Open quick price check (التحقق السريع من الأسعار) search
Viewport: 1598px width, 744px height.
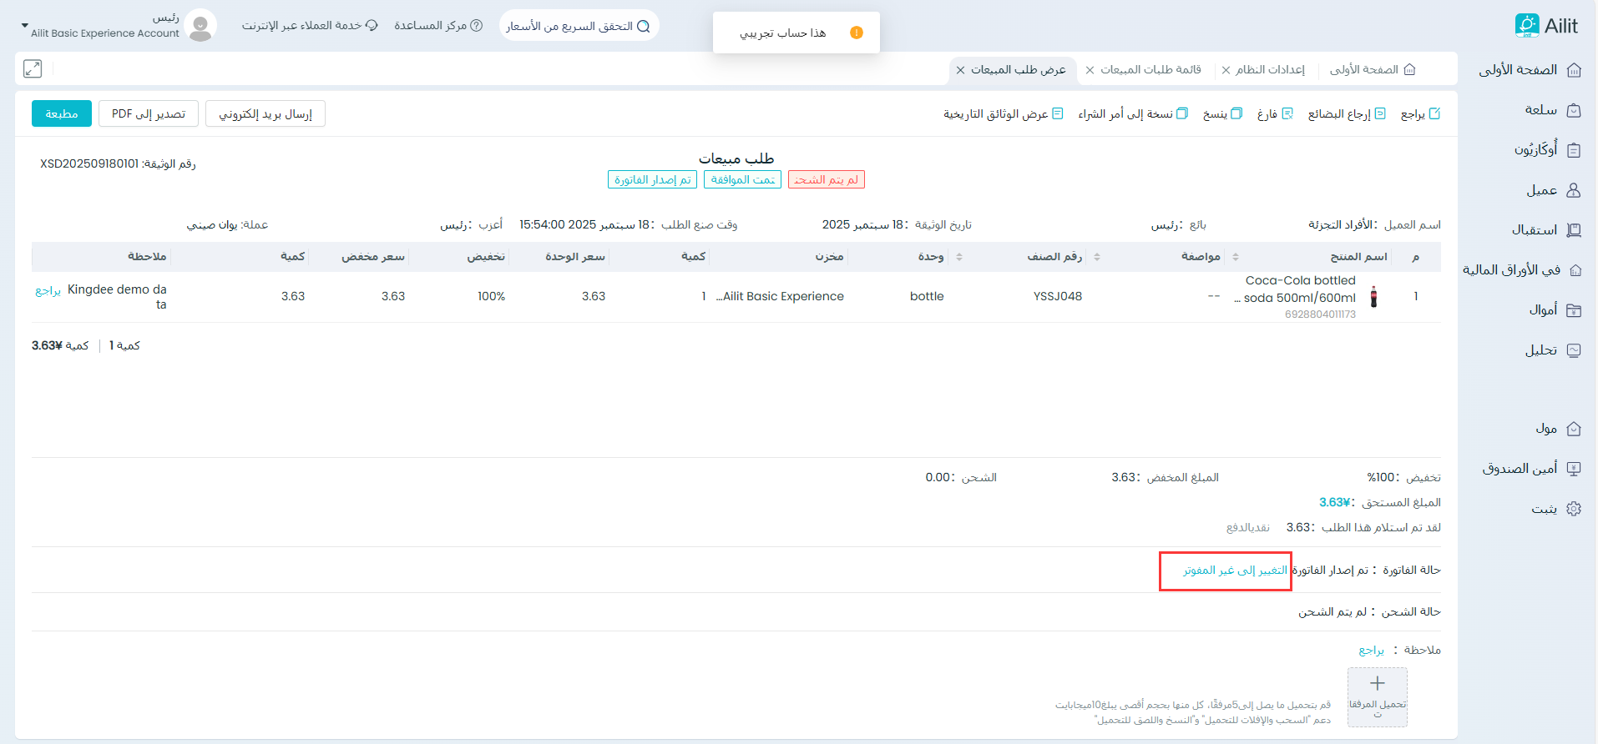[579, 26]
